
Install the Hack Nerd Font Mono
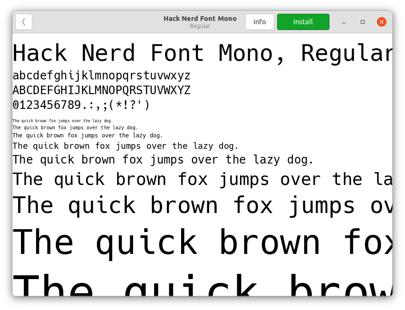pos(303,22)
